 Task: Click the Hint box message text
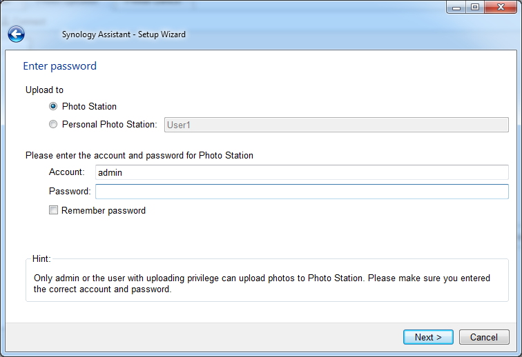pos(262,283)
